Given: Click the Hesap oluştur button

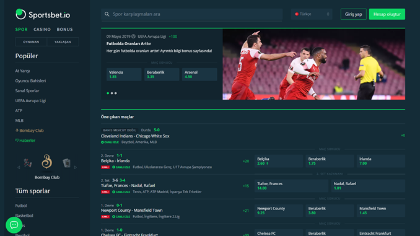Looking at the screenshot, I should (x=387, y=14).
